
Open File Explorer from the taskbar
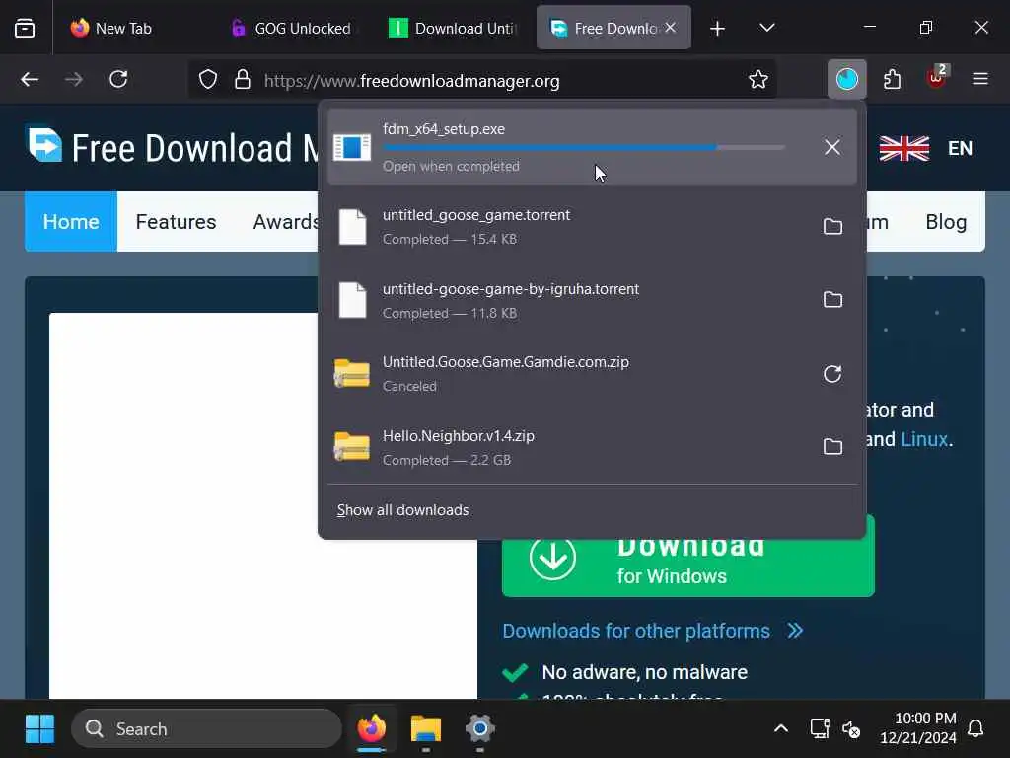426,729
